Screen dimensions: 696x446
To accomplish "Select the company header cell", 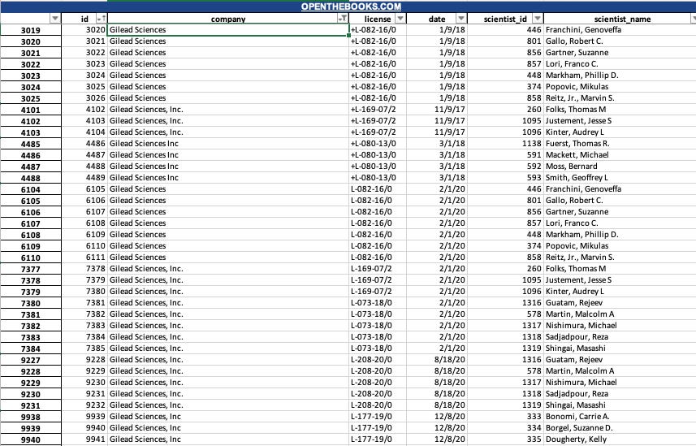I will tap(227, 19).
